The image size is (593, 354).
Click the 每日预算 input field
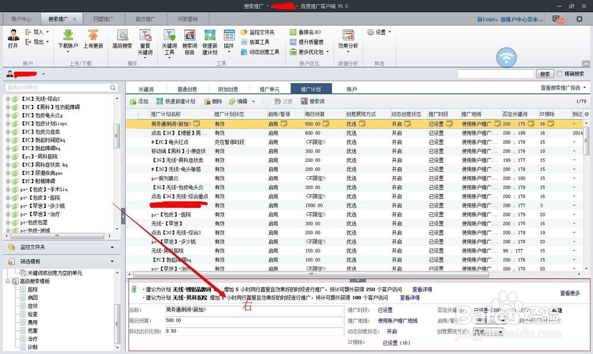click(x=254, y=320)
